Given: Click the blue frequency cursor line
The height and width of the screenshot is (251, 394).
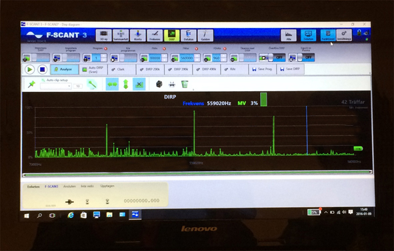Looking at the screenshot, I should [307, 130].
